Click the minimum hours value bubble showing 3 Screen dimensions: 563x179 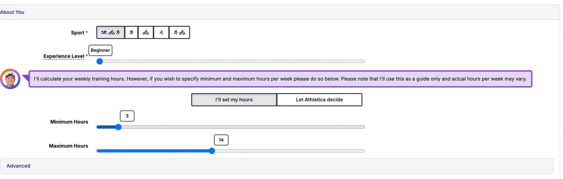point(127,116)
